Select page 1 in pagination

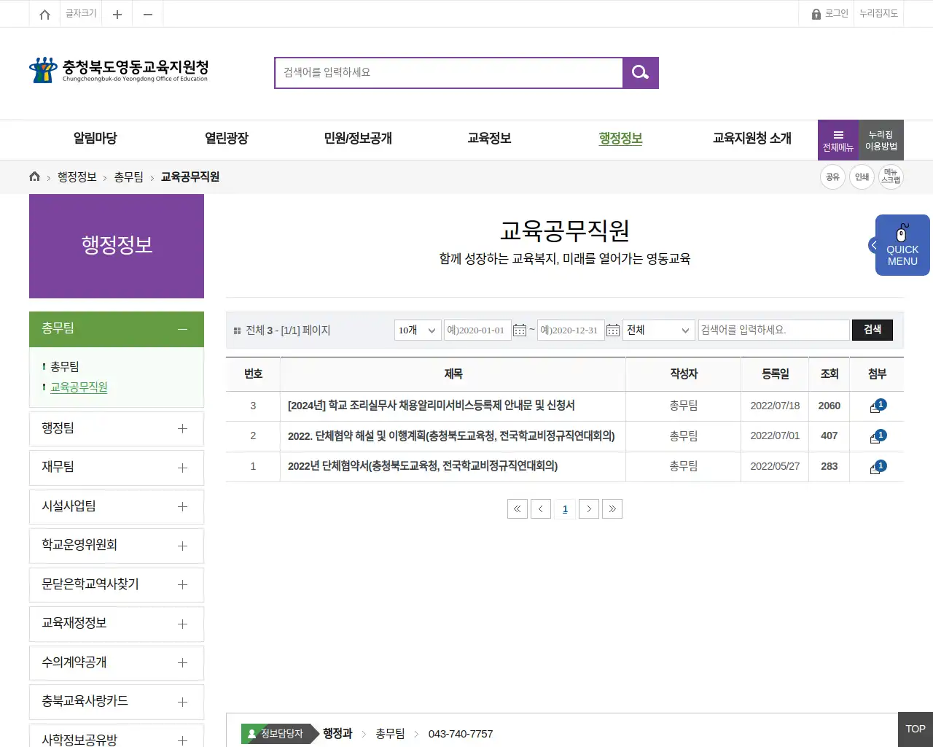point(565,509)
